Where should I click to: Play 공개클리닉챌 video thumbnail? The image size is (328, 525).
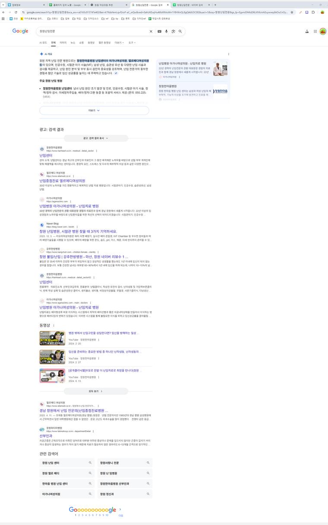point(52,375)
